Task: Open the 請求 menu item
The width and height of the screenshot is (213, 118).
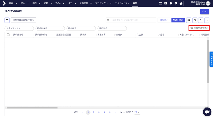Action: pos(135,3)
